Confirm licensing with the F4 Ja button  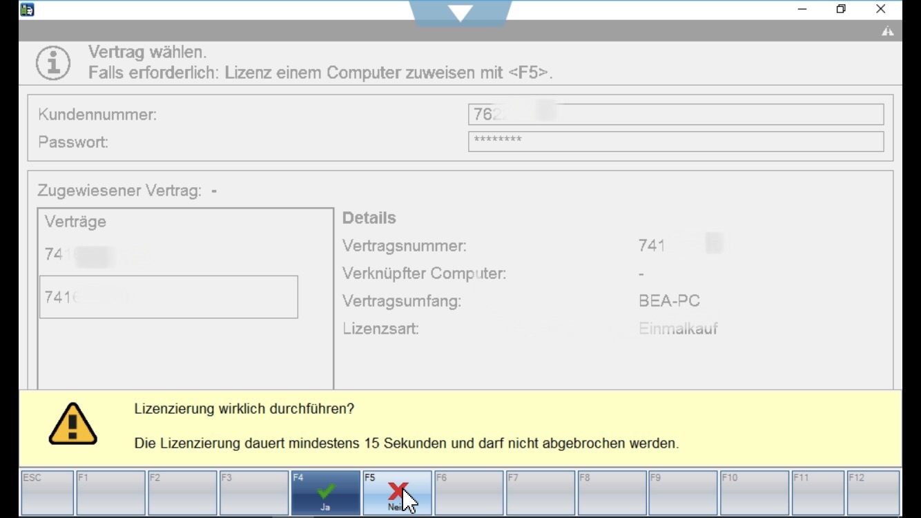[x=325, y=493]
